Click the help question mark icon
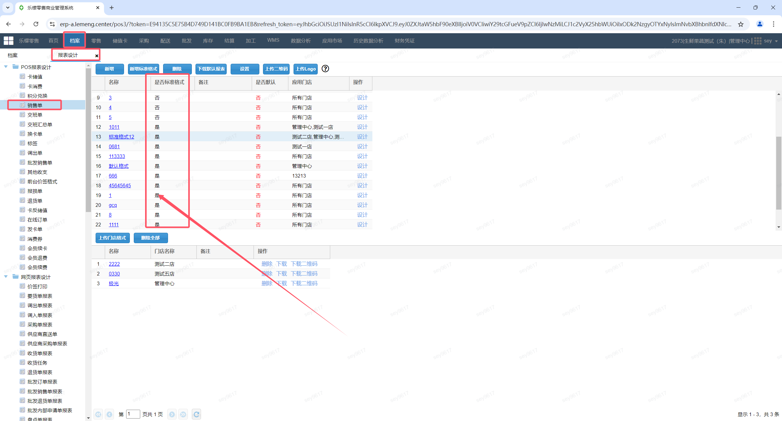Image resolution: width=782 pixels, height=421 pixels. [x=325, y=69]
